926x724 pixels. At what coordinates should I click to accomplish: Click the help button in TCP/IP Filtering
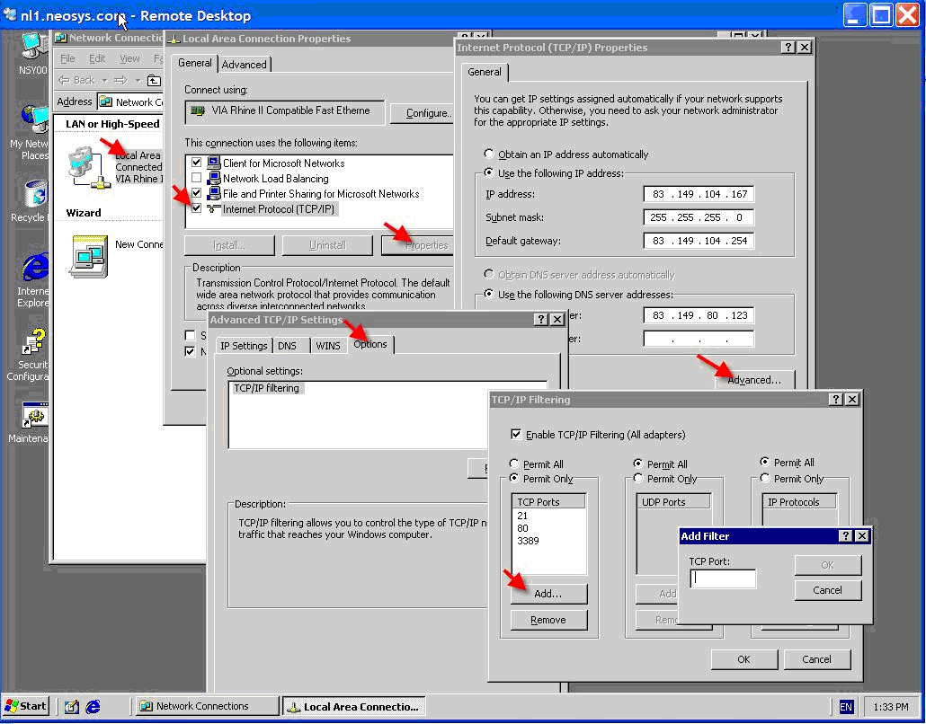point(833,399)
